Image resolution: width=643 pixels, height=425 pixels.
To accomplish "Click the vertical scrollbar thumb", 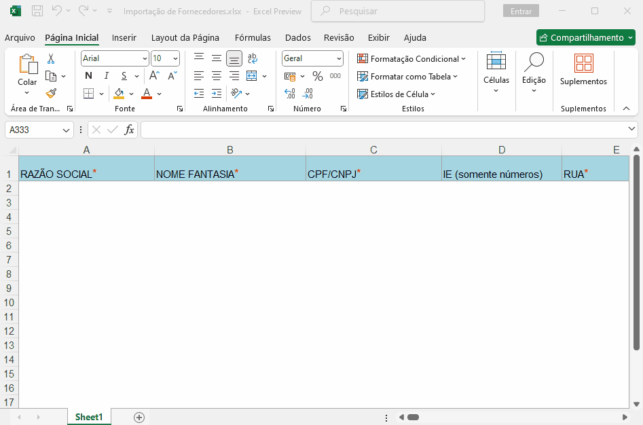I will point(636,252).
